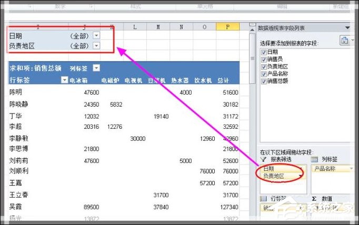This screenshot has width=359, height=225.
Task: Uncheck the 日期 field checkbox
Action: click(264, 53)
